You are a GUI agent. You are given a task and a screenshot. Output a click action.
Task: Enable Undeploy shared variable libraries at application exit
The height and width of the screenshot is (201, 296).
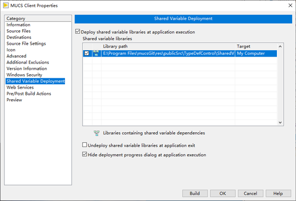click(85, 145)
